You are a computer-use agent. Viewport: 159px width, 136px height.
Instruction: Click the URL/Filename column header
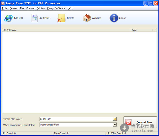pos(67,30)
